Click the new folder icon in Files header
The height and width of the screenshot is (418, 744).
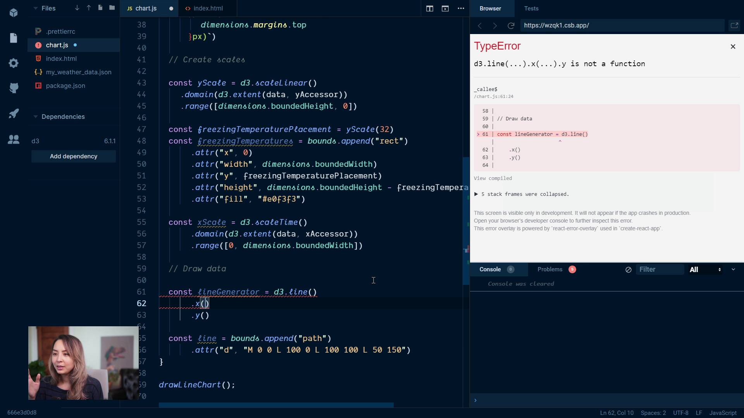click(x=112, y=8)
